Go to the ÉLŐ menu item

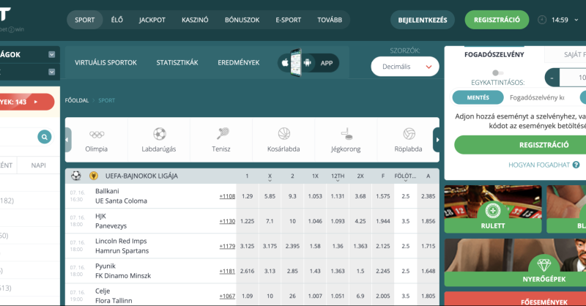coord(117,20)
